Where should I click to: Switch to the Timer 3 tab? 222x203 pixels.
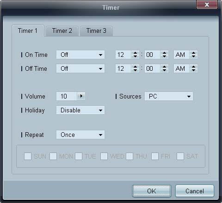96,31
